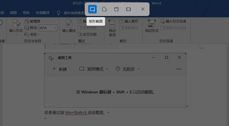Select the rectangular snip mode button
This screenshot has height=126, width=229.
[92, 9]
